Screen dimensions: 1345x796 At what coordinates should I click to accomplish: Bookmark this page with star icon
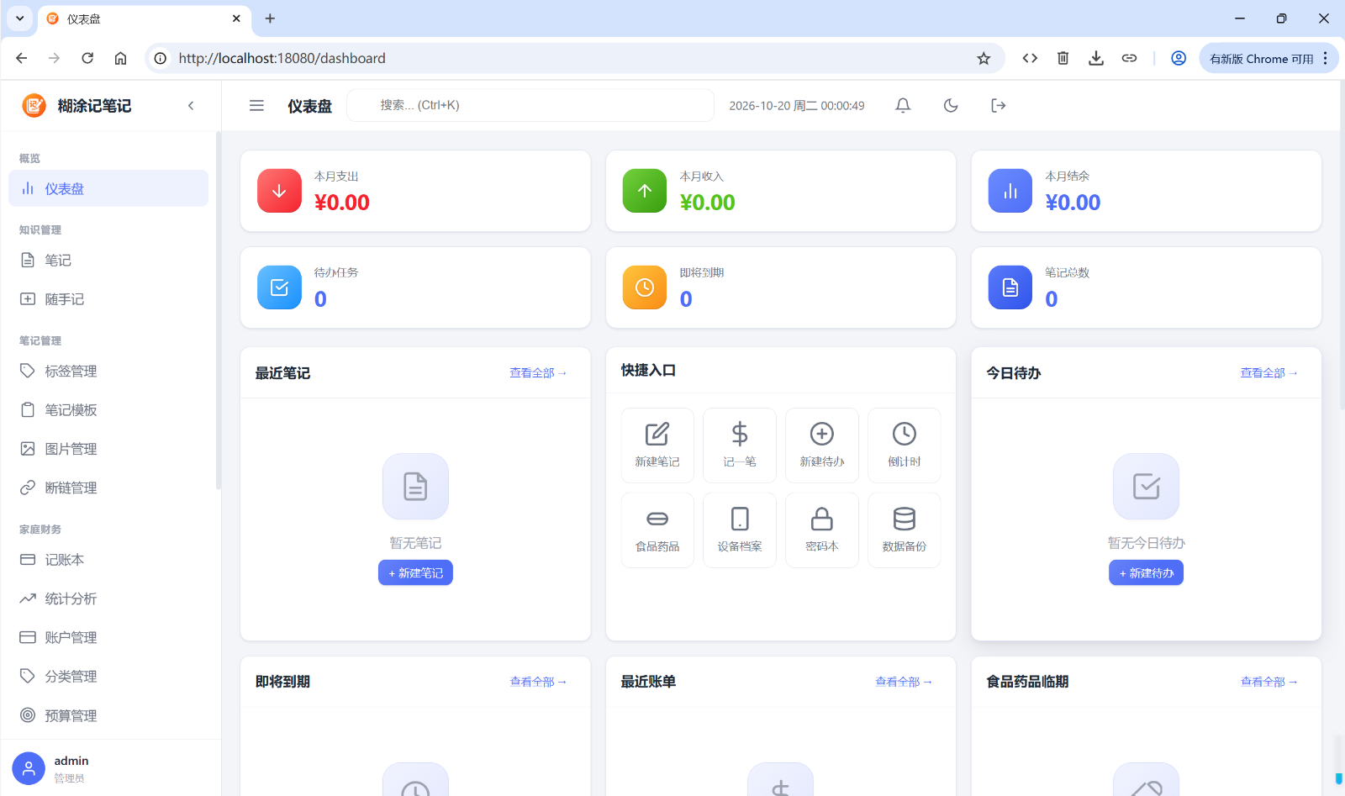(x=984, y=58)
